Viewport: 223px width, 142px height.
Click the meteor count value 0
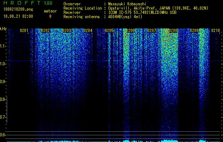50,16
